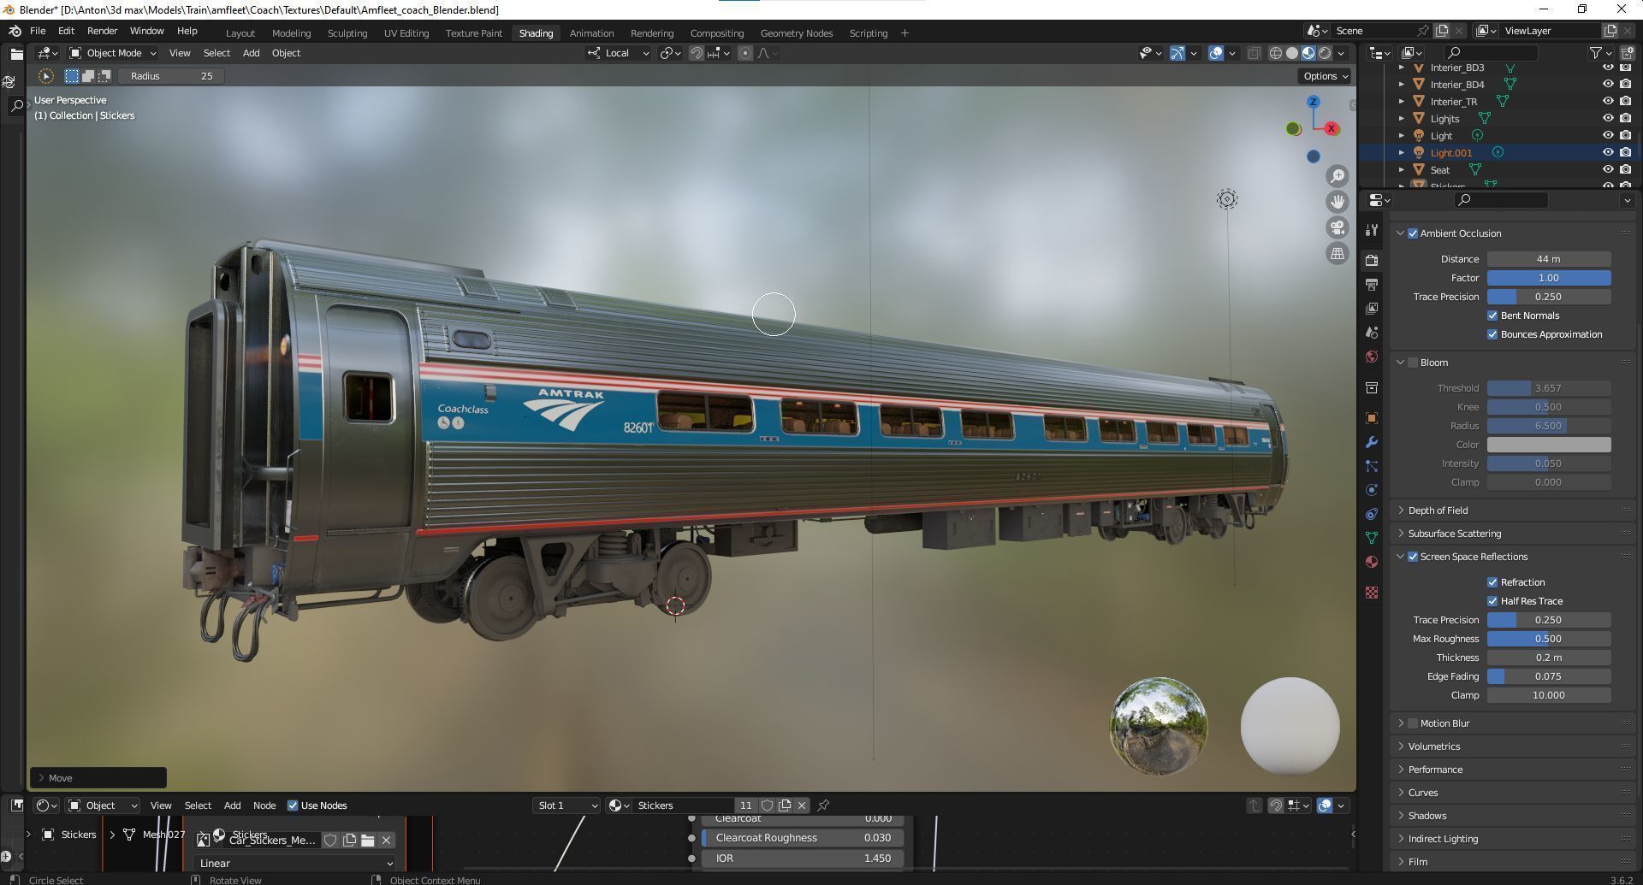Hide Light.001 in the viewport
1643x885 pixels.
click(x=1608, y=153)
